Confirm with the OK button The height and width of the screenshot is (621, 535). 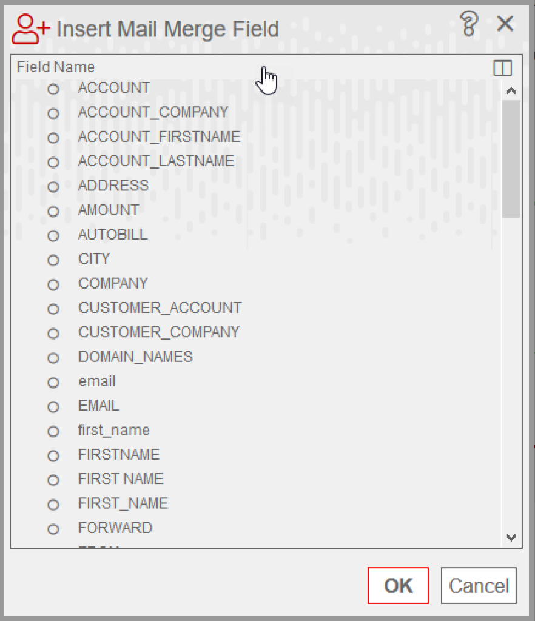click(x=398, y=585)
